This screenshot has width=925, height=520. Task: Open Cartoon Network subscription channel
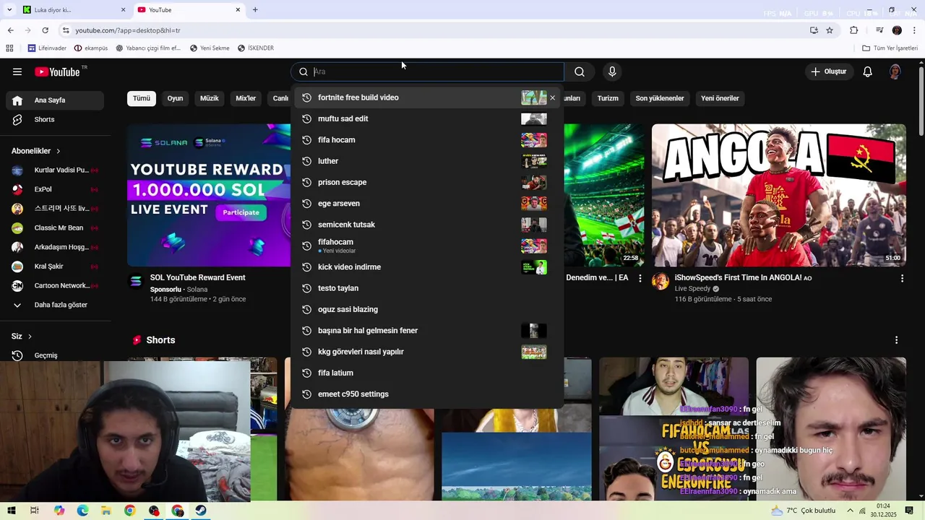[x=55, y=285]
